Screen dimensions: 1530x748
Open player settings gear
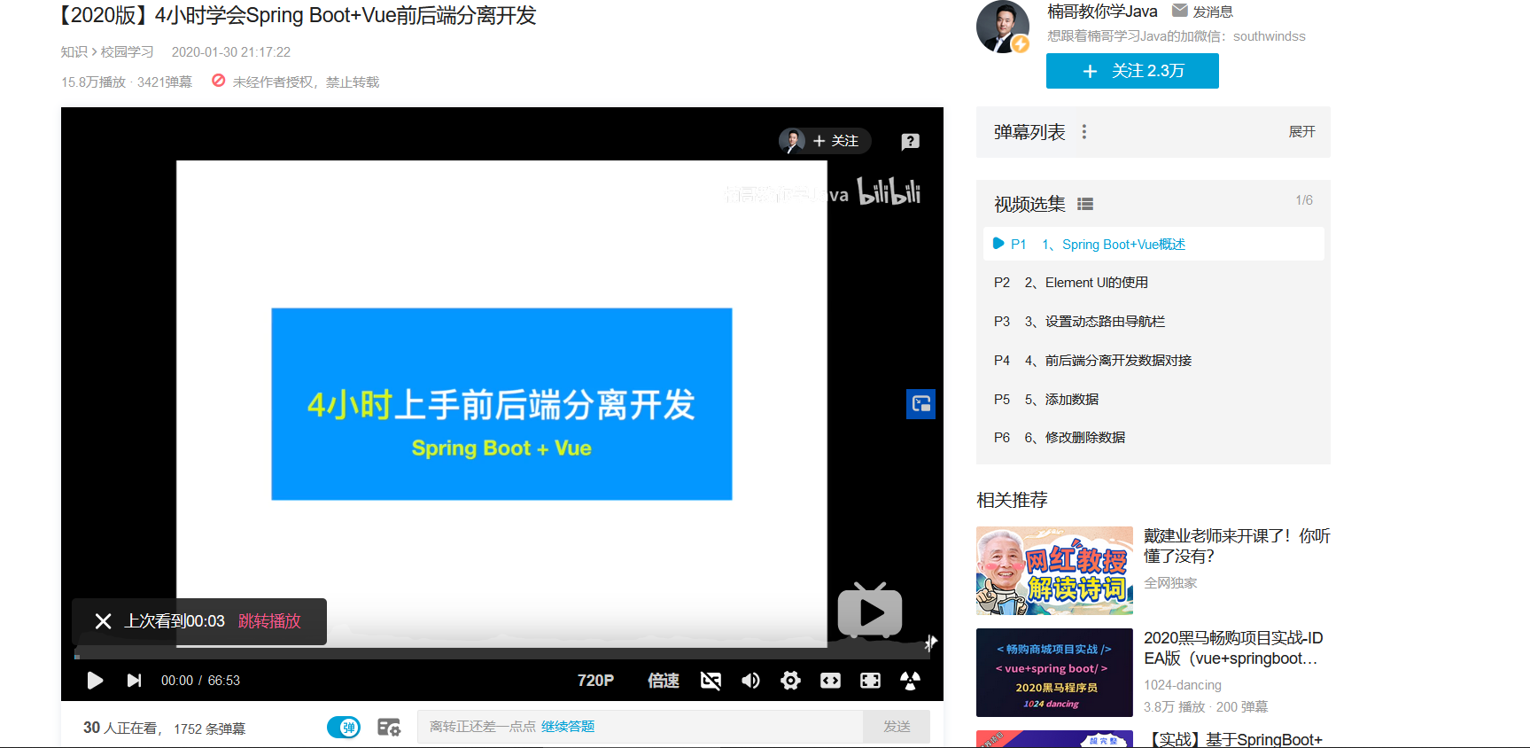pyautogui.click(x=790, y=680)
